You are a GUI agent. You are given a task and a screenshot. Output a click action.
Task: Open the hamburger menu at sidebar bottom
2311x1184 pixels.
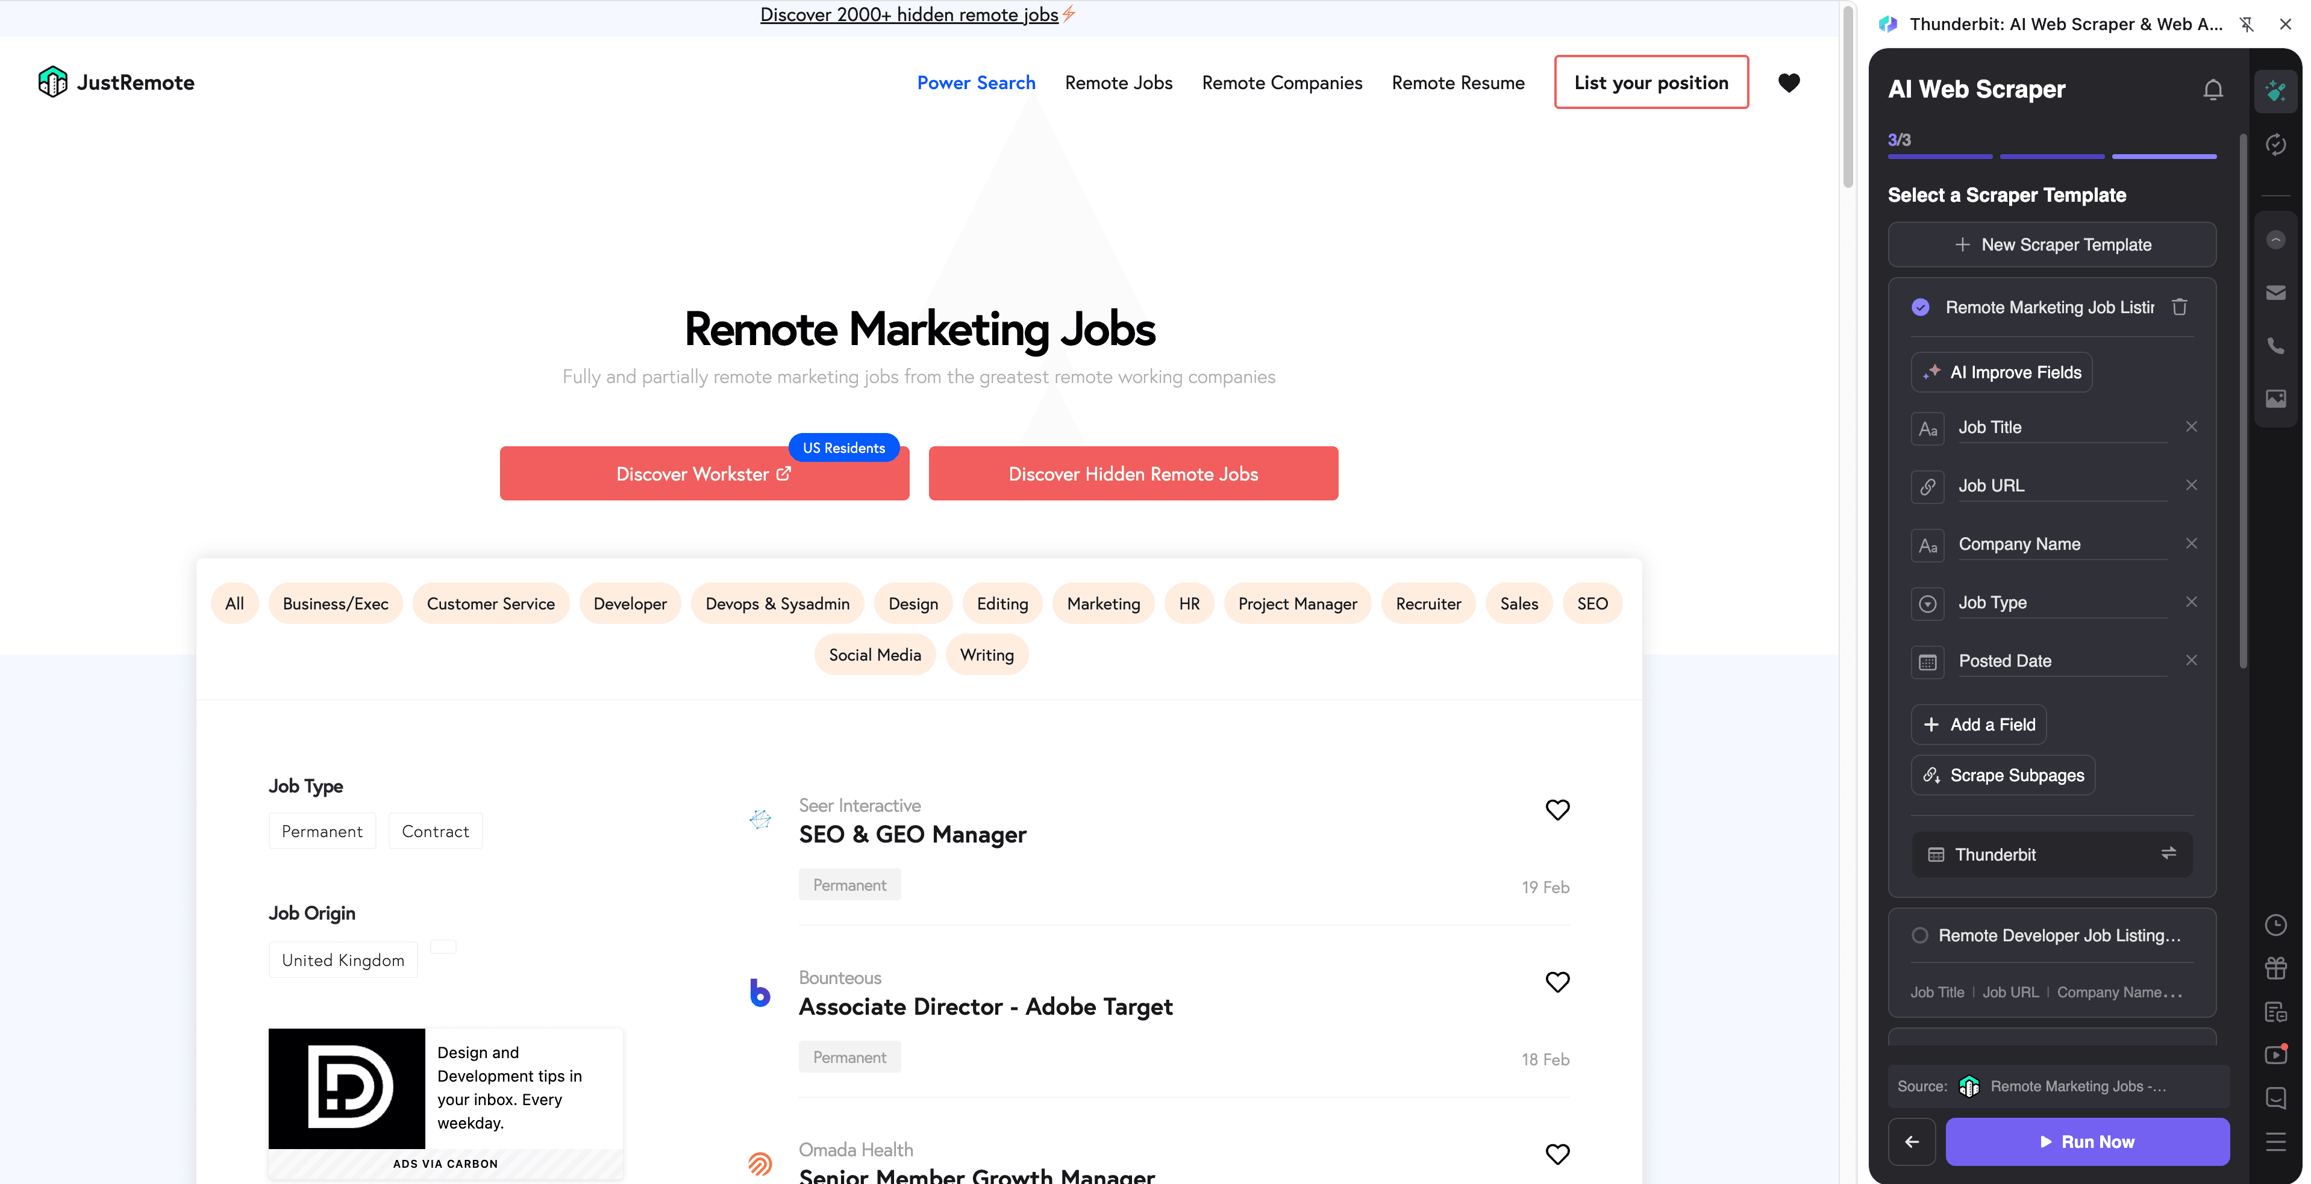2276,1141
